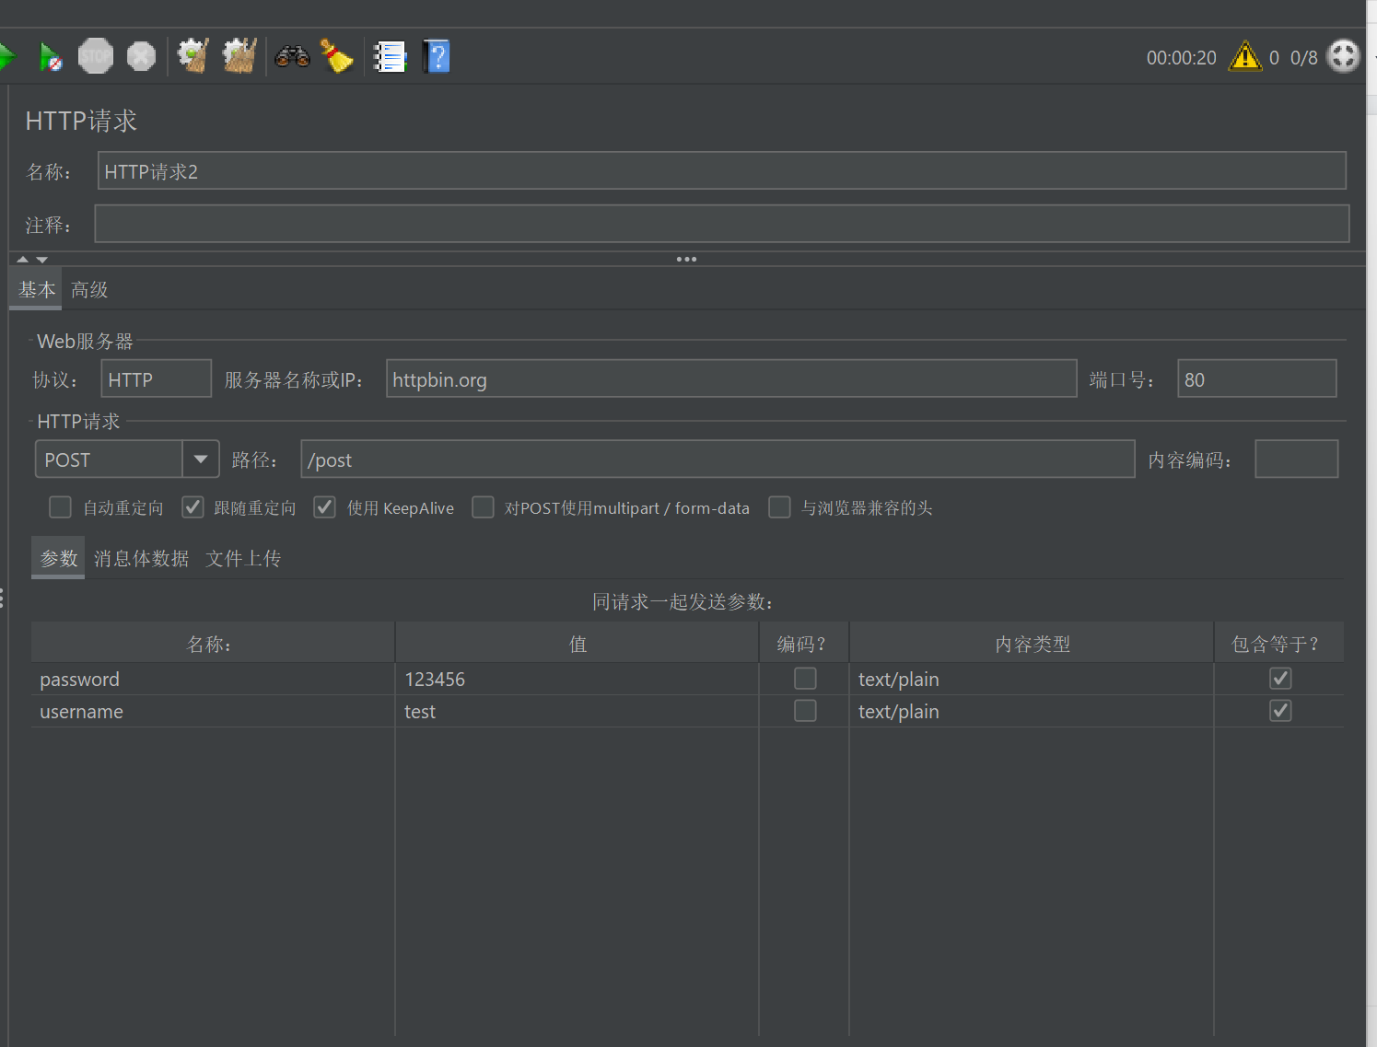Screen dimensions: 1377x1047
Task: Open the Function Helper list icon
Action: (x=390, y=57)
